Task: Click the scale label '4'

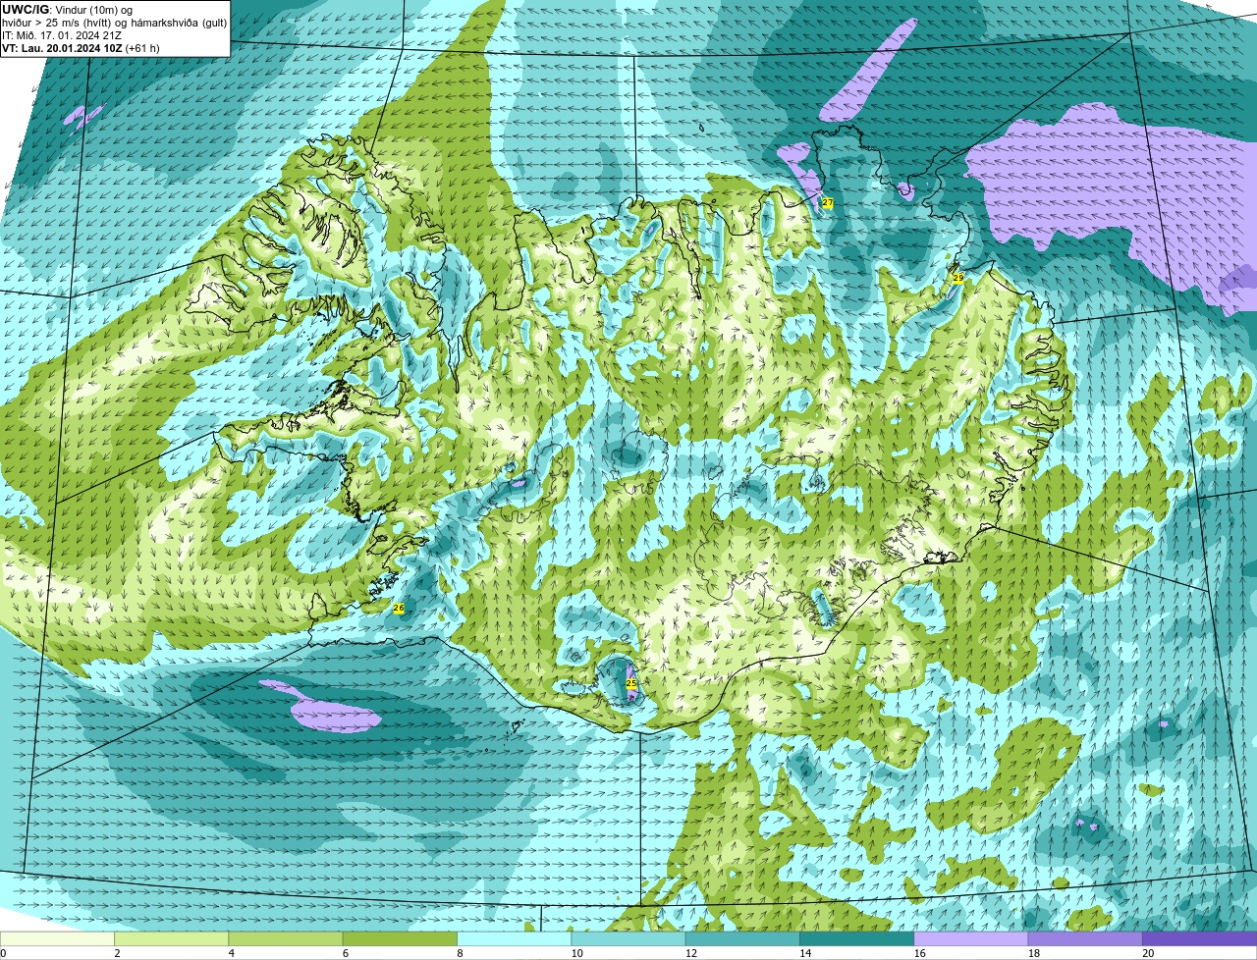Action: click(x=232, y=953)
